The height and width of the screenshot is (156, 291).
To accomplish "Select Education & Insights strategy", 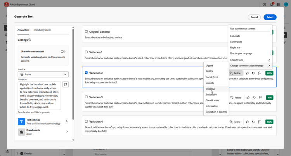I will click(x=216, y=112).
